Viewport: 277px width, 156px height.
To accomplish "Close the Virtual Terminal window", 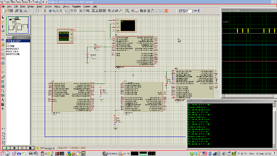I will click(275, 101).
